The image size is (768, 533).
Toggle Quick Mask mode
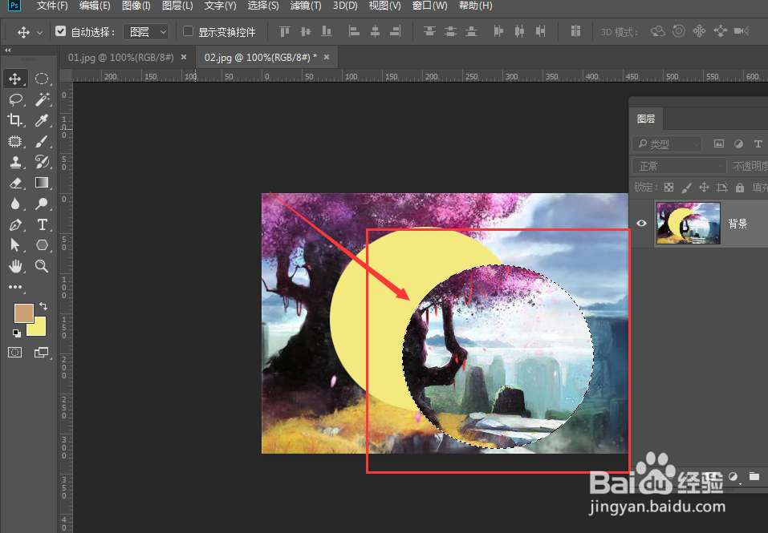pos(15,353)
